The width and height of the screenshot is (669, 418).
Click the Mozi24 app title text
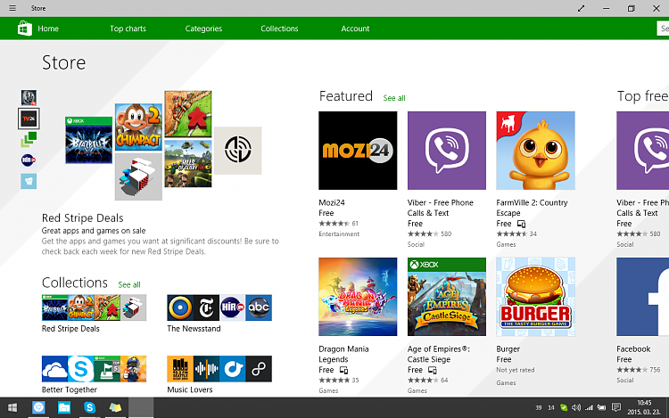[332, 202]
